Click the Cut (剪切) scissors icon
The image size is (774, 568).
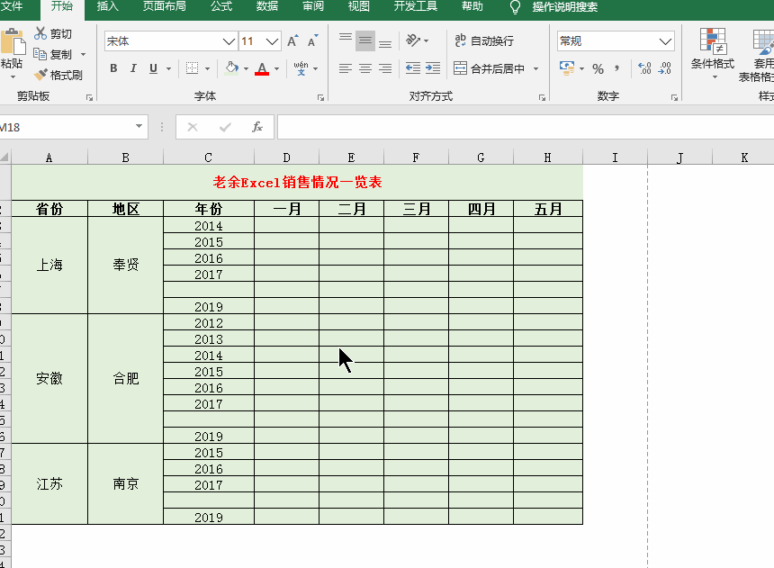pos(40,33)
